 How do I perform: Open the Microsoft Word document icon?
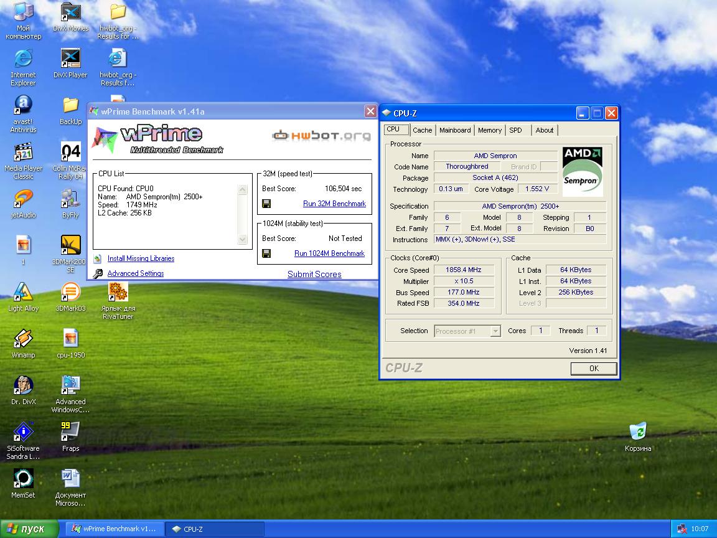click(70, 488)
